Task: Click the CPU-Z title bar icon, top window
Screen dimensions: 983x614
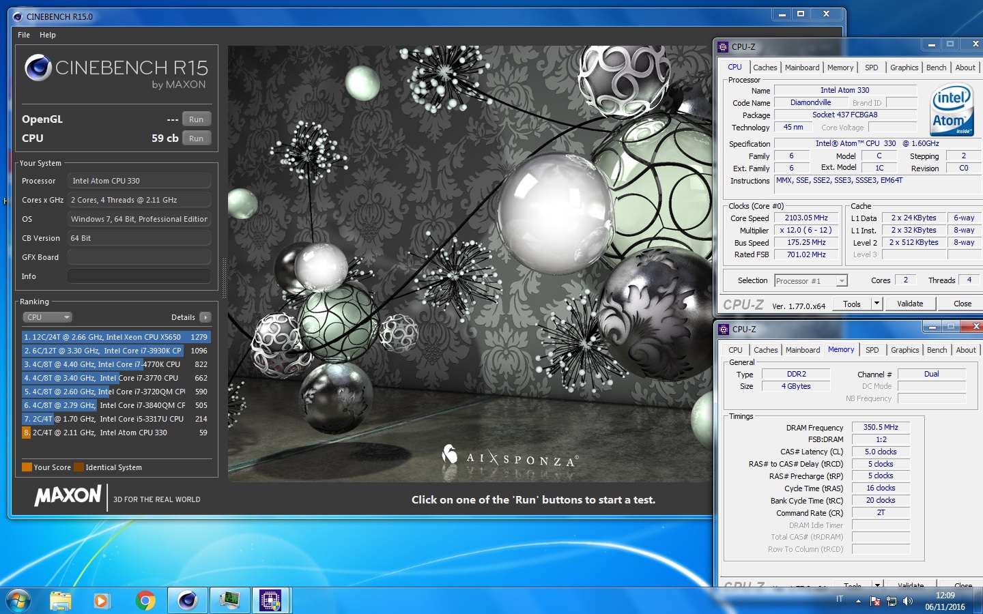Action: (724, 47)
